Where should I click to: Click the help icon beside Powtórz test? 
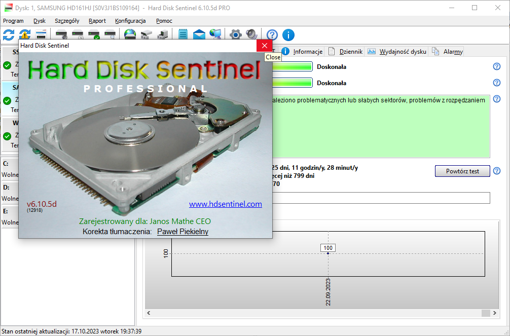coord(497,171)
